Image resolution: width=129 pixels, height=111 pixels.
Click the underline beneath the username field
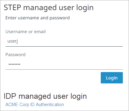coord(64,46)
